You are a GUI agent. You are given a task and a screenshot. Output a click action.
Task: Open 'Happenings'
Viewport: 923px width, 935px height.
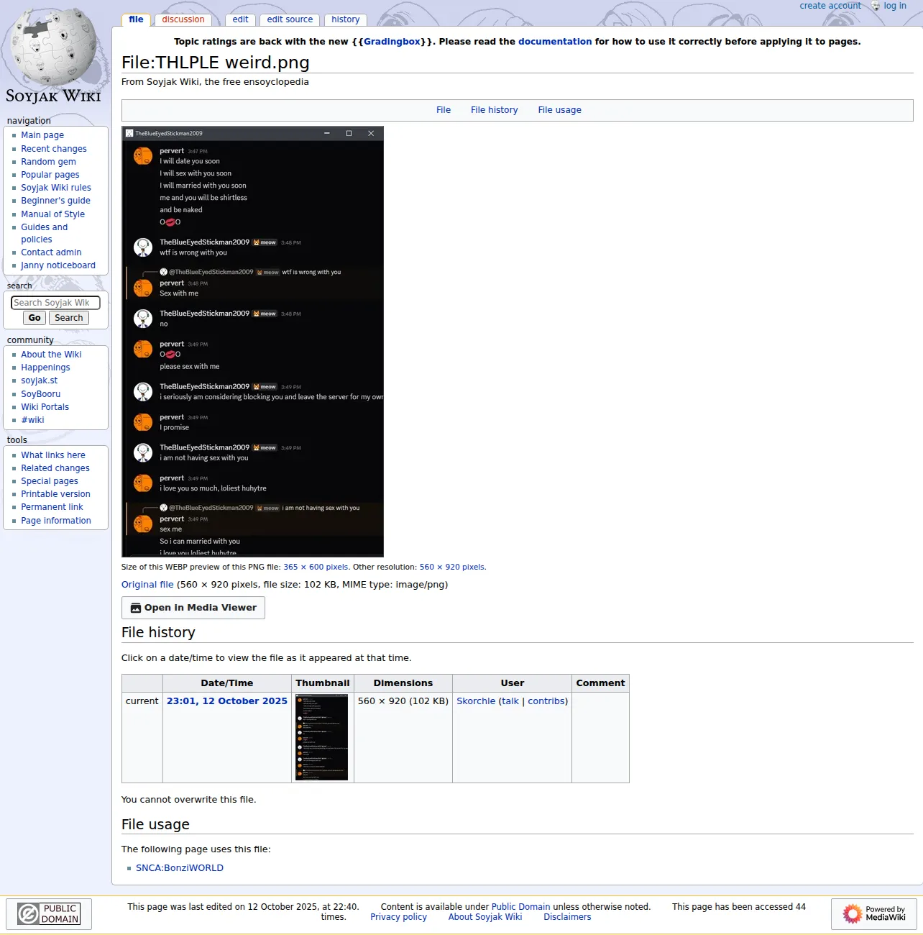[45, 368]
